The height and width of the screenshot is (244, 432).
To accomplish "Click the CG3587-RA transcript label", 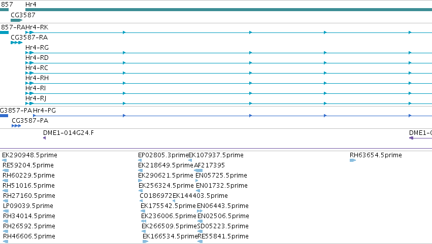I will coord(29,38).
